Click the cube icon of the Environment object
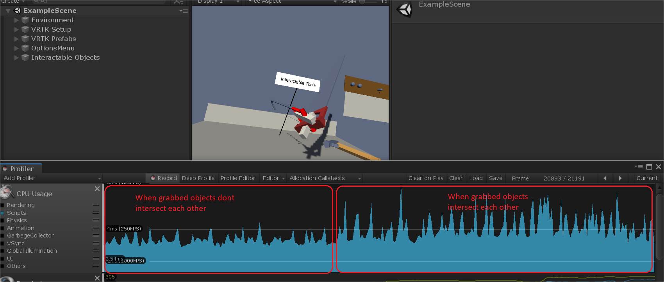 (25, 20)
